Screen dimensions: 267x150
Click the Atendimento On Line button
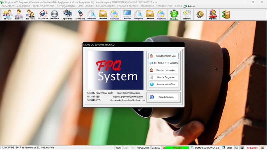tap(164, 56)
